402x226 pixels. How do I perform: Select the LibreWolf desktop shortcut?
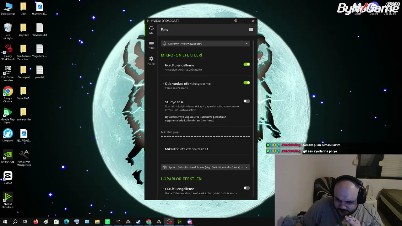(8, 135)
